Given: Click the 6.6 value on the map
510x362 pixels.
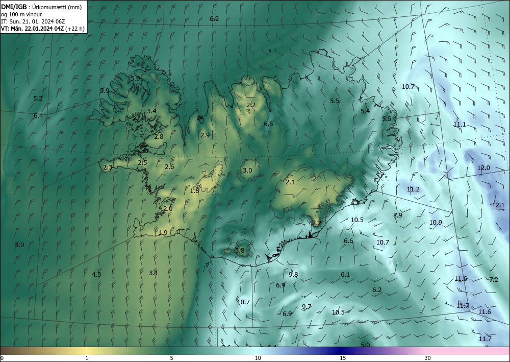Looking at the screenshot, I should pyautogui.click(x=348, y=241).
